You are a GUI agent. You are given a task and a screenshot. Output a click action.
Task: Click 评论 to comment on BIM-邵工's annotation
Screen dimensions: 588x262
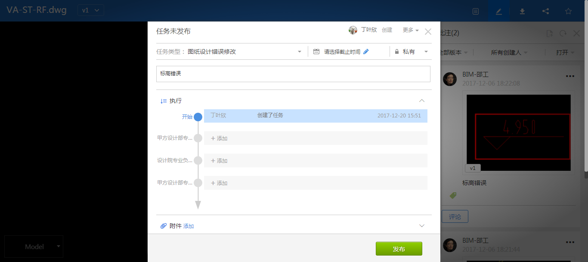[x=455, y=216]
